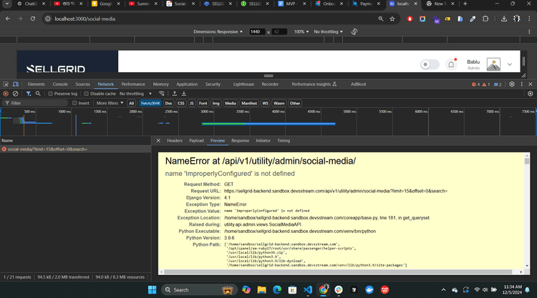Switch to the Console tab

click(60, 84)
